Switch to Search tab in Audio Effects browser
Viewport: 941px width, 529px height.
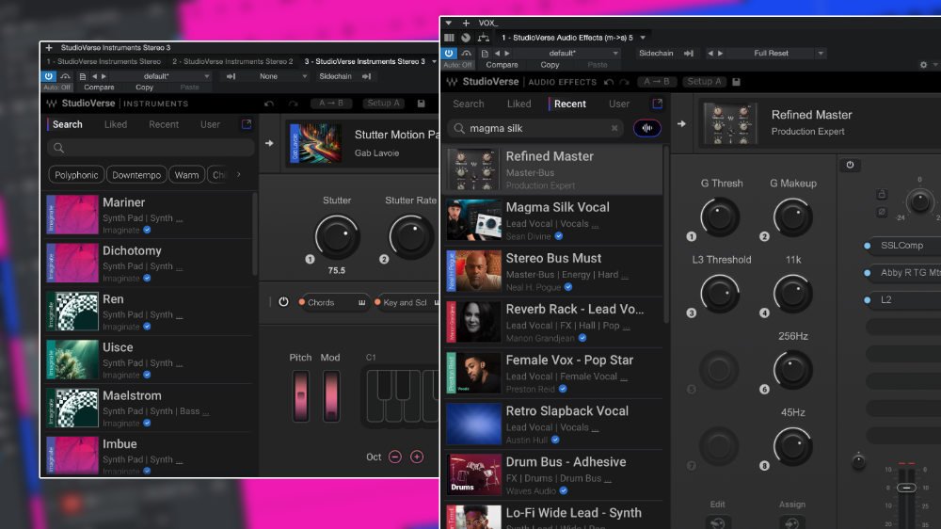(x=468, y=104)
